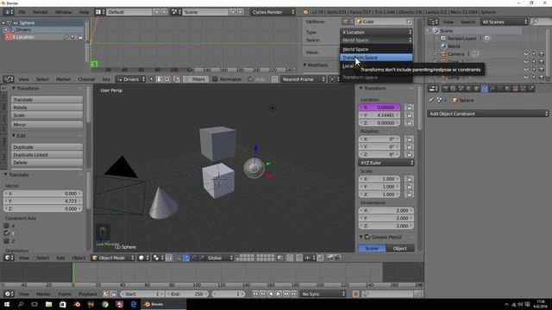Click the Delete button
The width and height of the screenshot is (552, 310).
click(47, 163)
